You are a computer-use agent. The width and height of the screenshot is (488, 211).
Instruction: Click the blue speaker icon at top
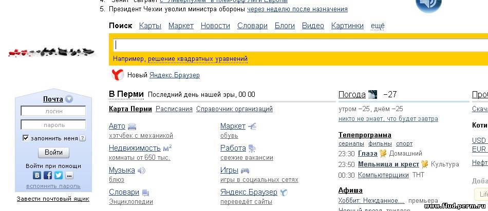click(428, 5)
